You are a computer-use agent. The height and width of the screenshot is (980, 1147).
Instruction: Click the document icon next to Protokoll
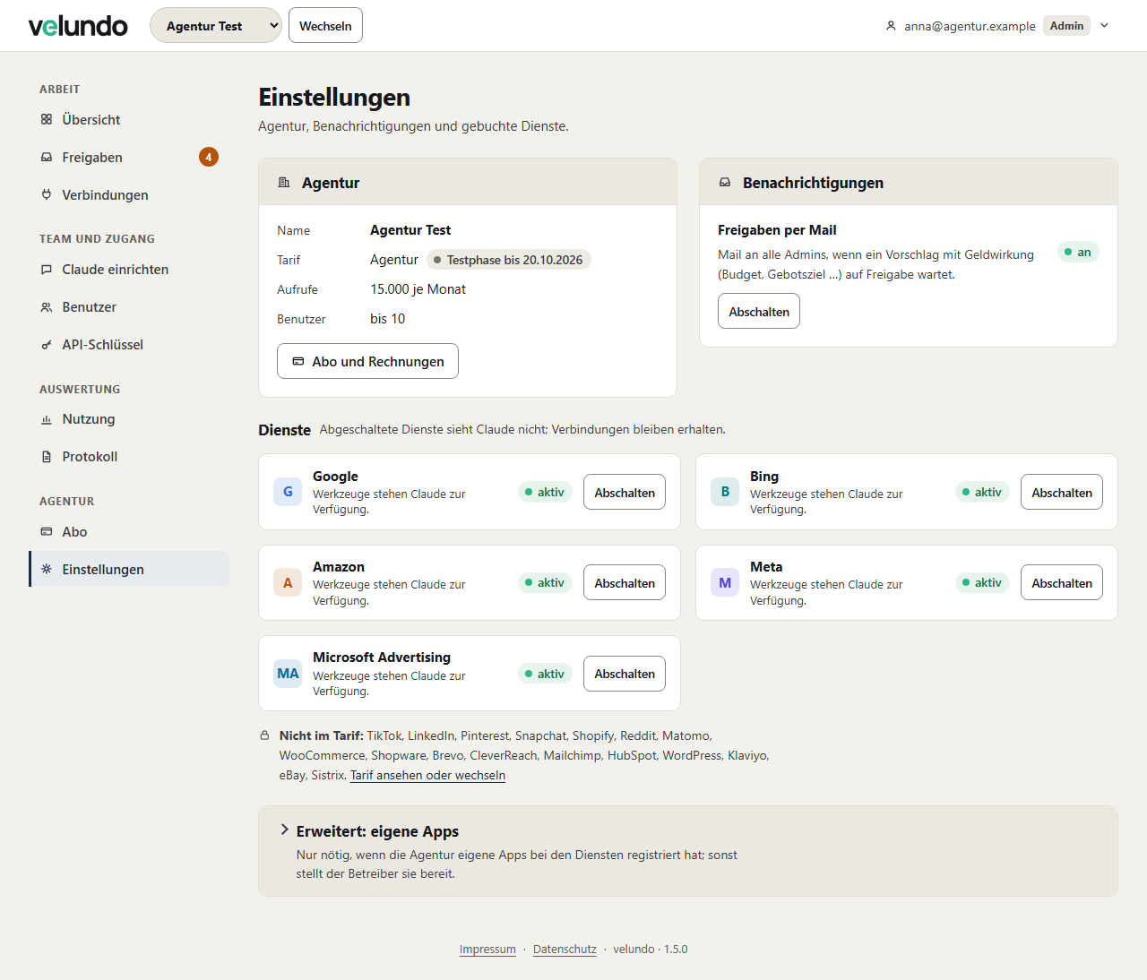[47, 457]
